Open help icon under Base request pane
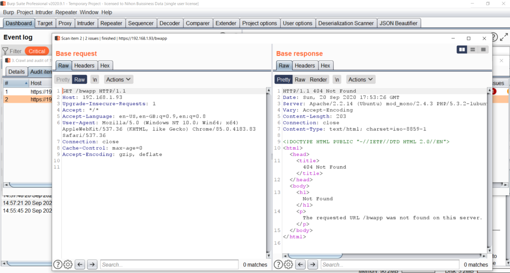 click(x=58, y=264)
